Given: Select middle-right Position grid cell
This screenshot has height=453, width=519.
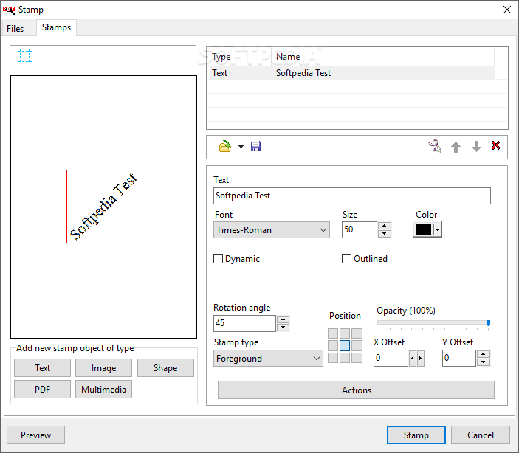Looking at the screenshot, I should [x=357, y=345].
